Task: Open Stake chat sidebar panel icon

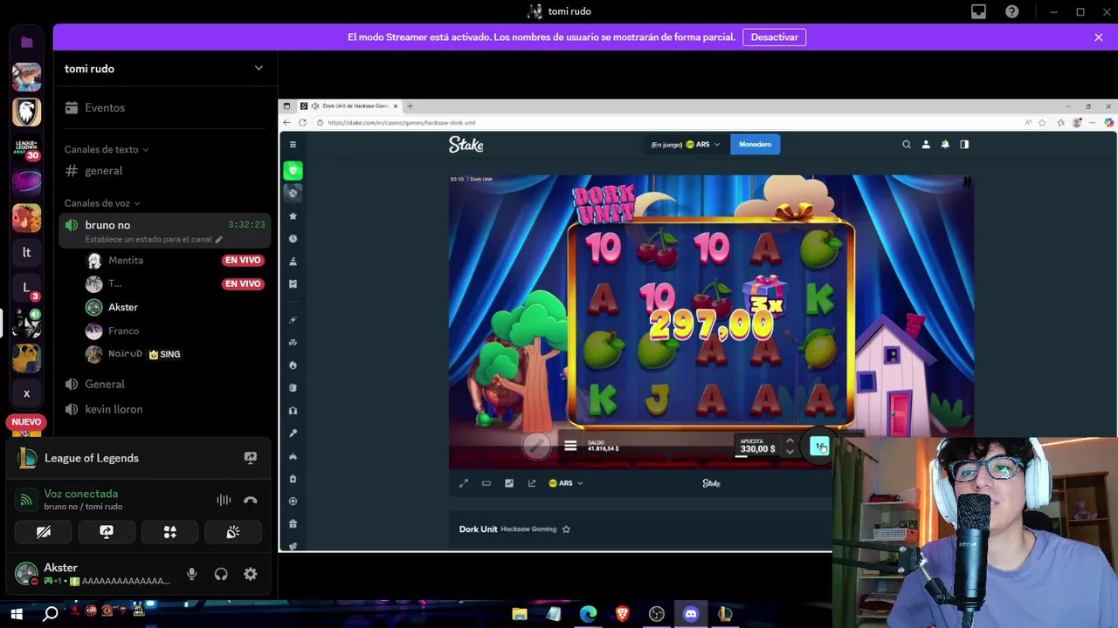Action: click(x=964, y=145)
